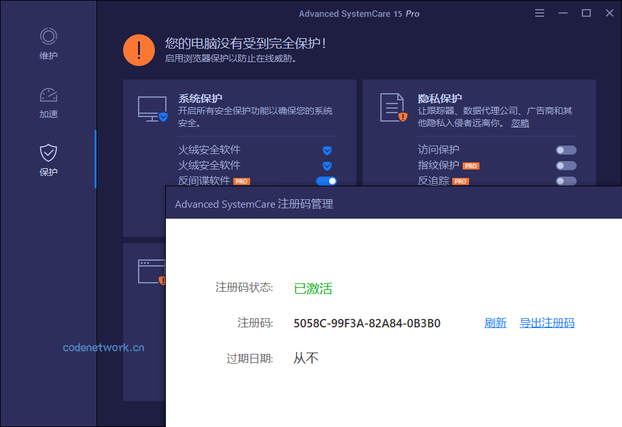Enable the 反追踪 toggle

click(x=565, y=181)
